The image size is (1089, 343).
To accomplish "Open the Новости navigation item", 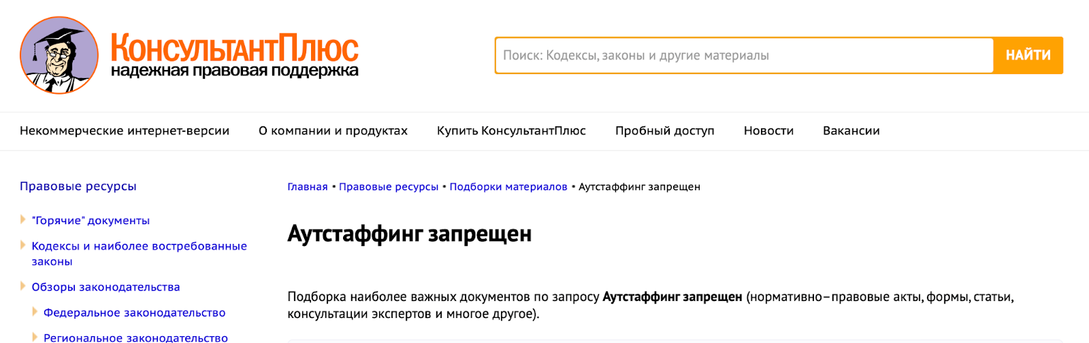I will click(768, 131).
